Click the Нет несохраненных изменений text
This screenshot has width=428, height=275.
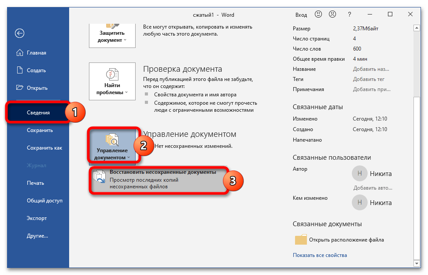[194, 146]
